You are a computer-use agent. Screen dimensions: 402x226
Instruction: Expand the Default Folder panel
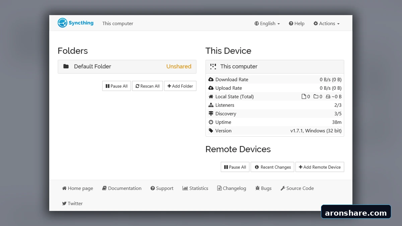click(127, 67)
